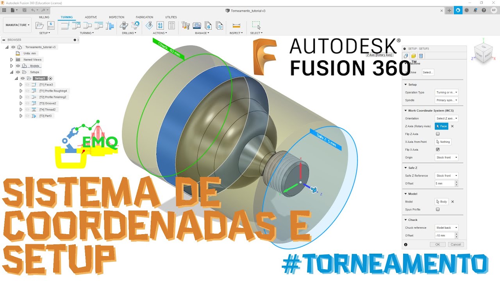Switch to the UTILITIES tab

pyautogui.click(x=171, y=17)
